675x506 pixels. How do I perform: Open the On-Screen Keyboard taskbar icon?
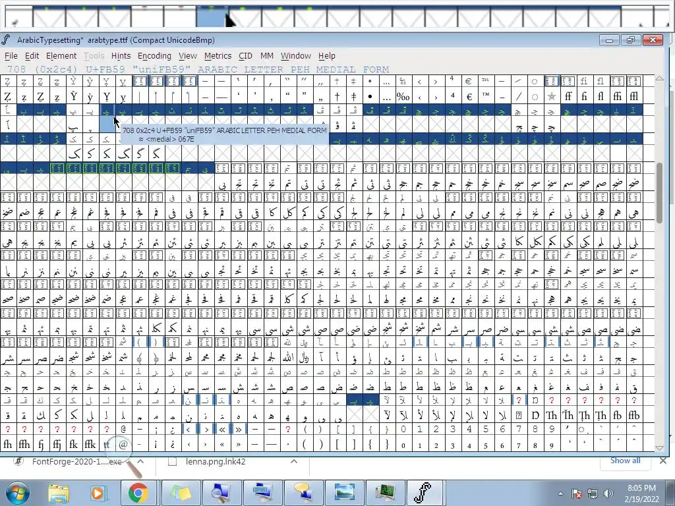[x=263, y=493]
